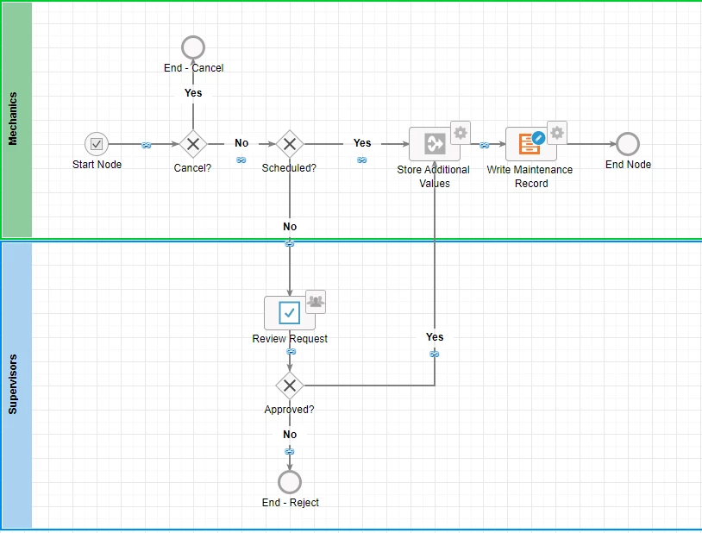Click the Write Maintenance Record text label
The height and width of the screenshot is (533, 702).
pos(530,177)
